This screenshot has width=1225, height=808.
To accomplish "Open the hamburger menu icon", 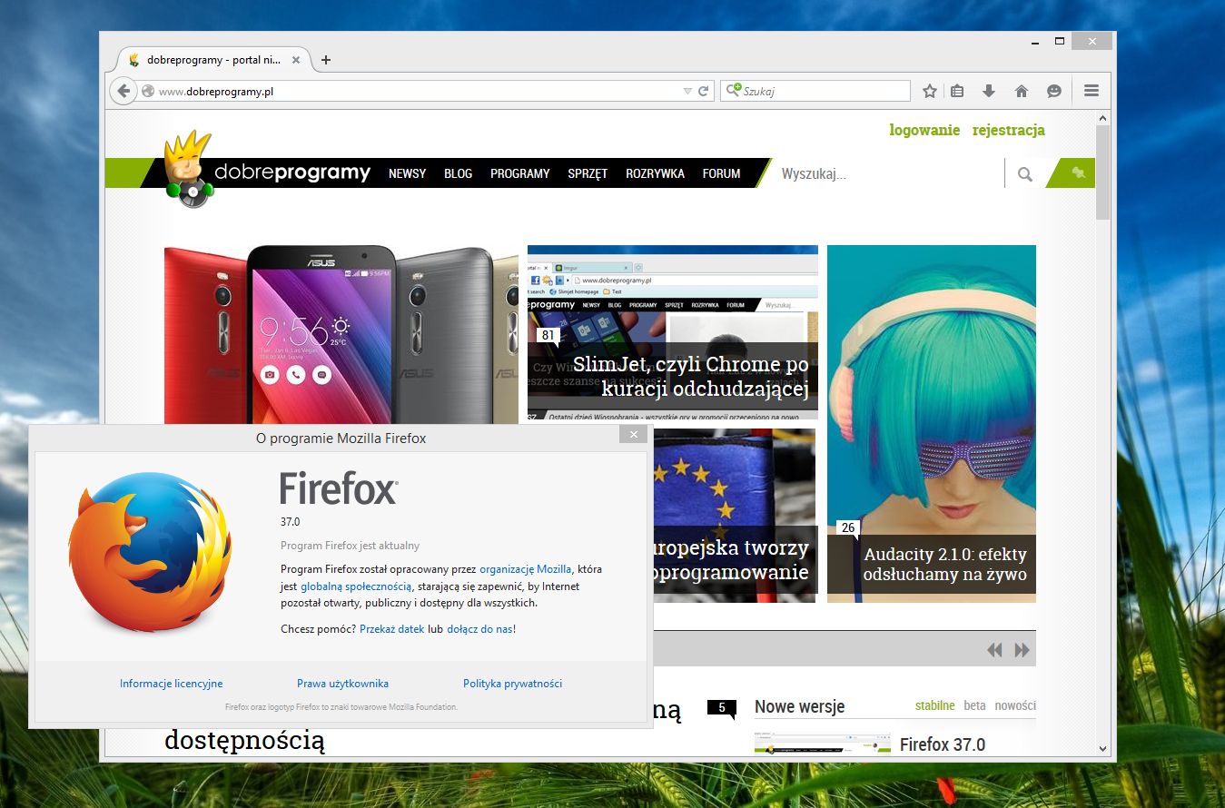I will [x=1092, y=91].
